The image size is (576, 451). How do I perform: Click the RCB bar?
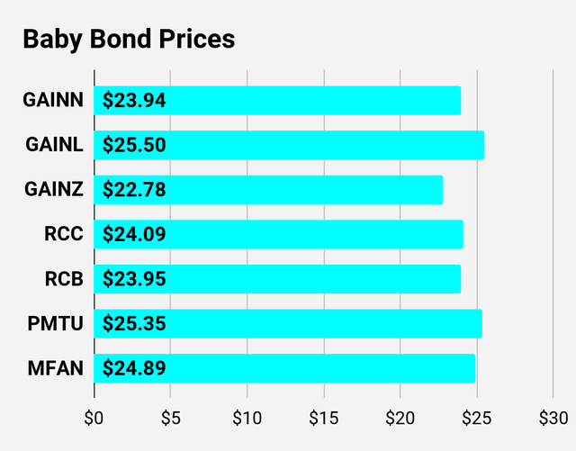[277, 278]
